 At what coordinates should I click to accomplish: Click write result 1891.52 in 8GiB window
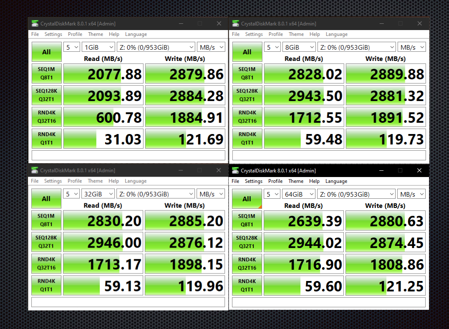[x=386, y=117]
